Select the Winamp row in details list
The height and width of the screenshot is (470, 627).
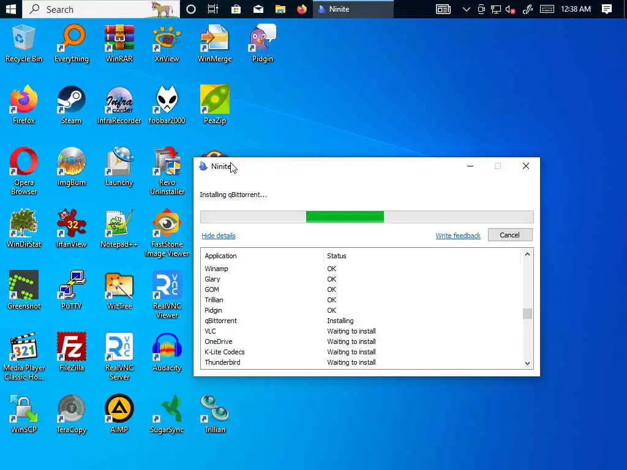[361, 269]
